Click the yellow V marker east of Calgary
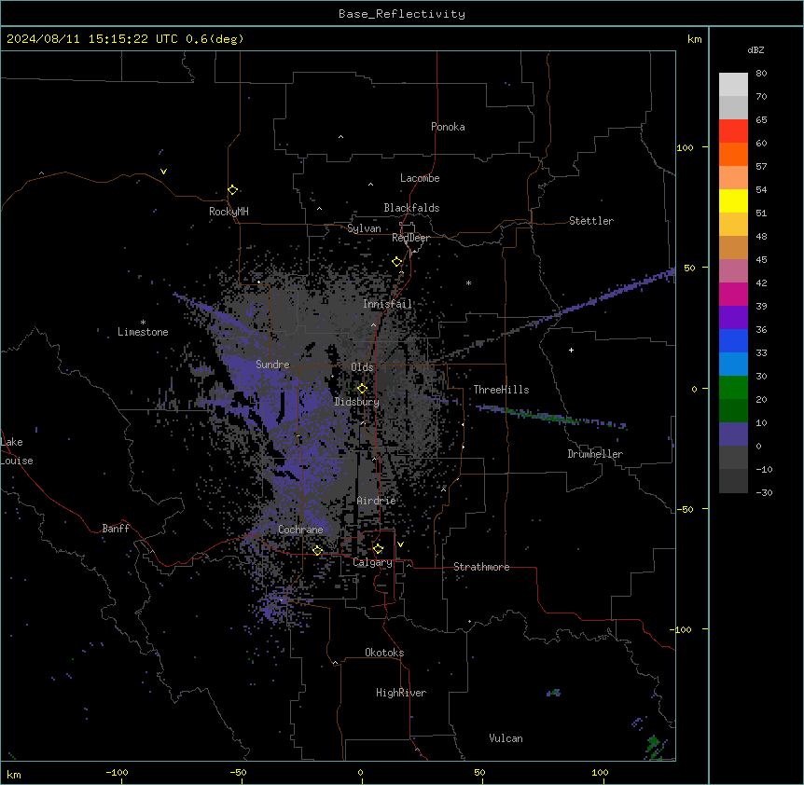The width and height of the screenshot is (804, 785). 400,544
